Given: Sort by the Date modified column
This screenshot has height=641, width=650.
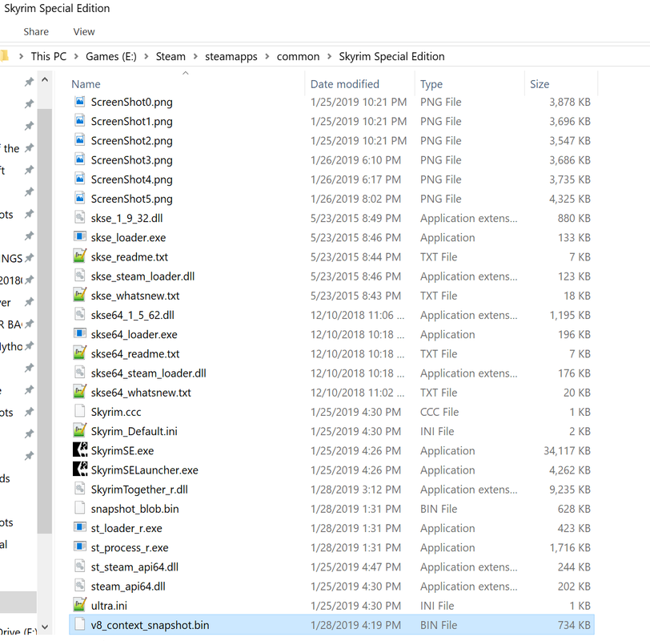Looking at the screenshot, I should (x=344, y=84).
